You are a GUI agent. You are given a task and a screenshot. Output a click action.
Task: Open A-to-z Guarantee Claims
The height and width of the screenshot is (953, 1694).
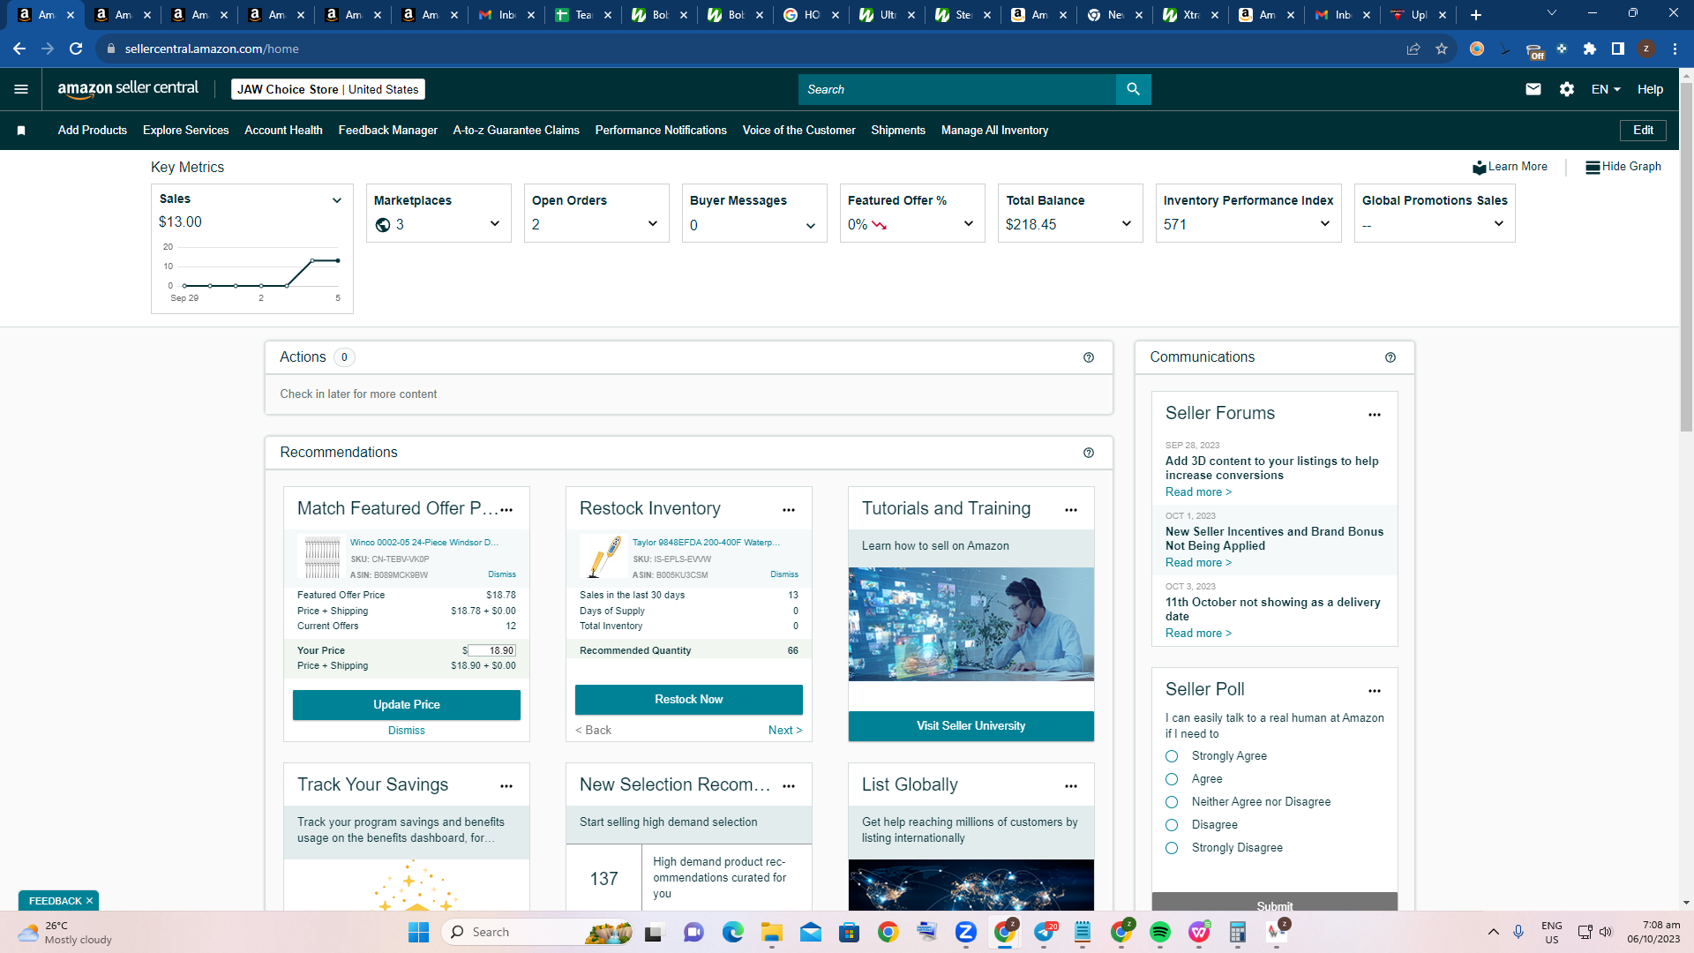click(516, 131)
